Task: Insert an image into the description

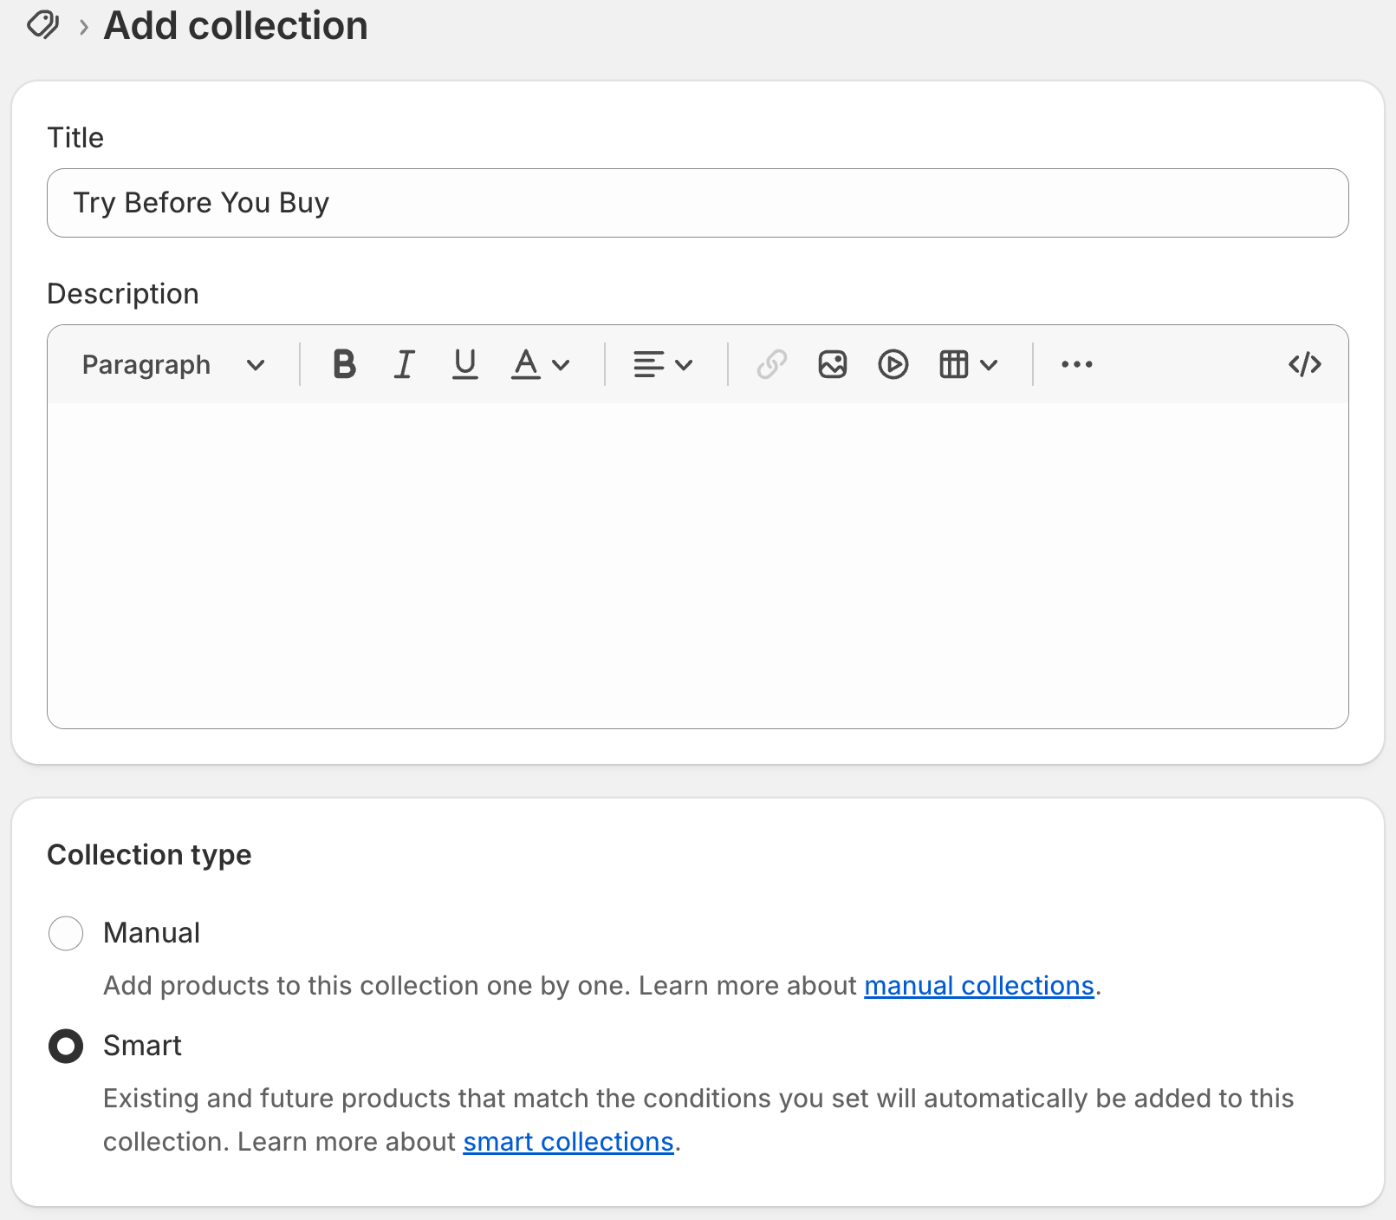Action: (832, 364)
